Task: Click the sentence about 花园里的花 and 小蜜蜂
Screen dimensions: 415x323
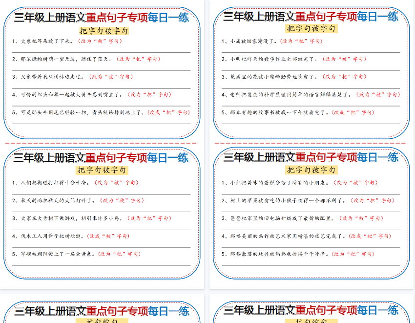Action: (274, 77)
